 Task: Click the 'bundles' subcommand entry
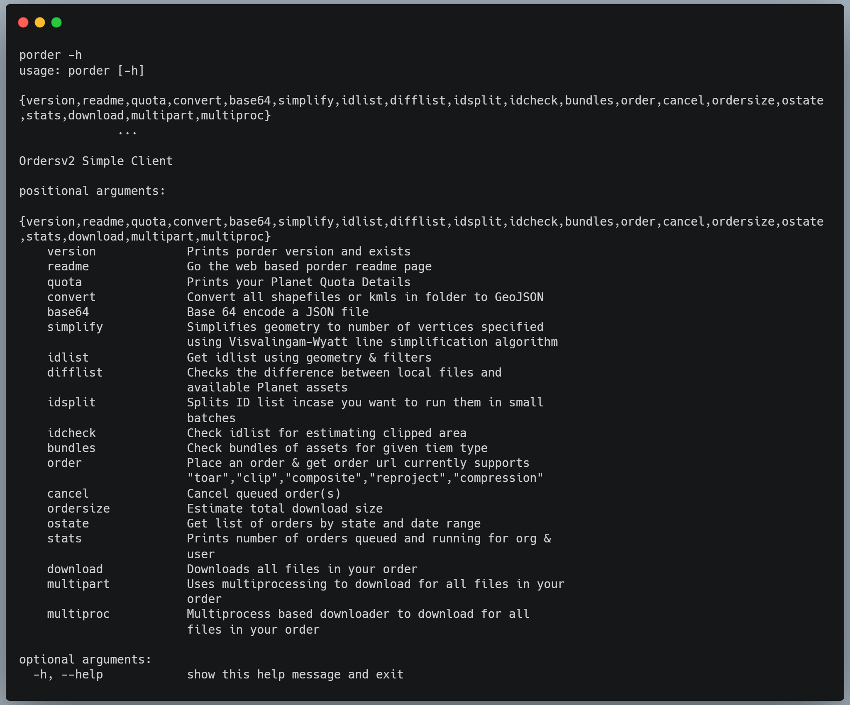click(71, 448)
